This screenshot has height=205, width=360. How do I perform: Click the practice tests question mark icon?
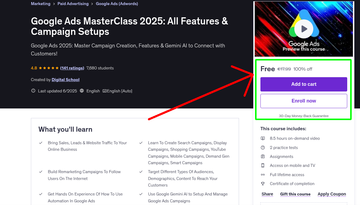(263, 147)
